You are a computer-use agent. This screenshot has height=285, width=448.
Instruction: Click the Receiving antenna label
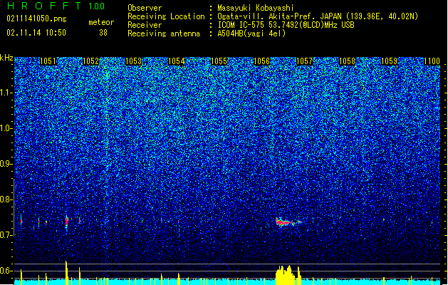164,33
